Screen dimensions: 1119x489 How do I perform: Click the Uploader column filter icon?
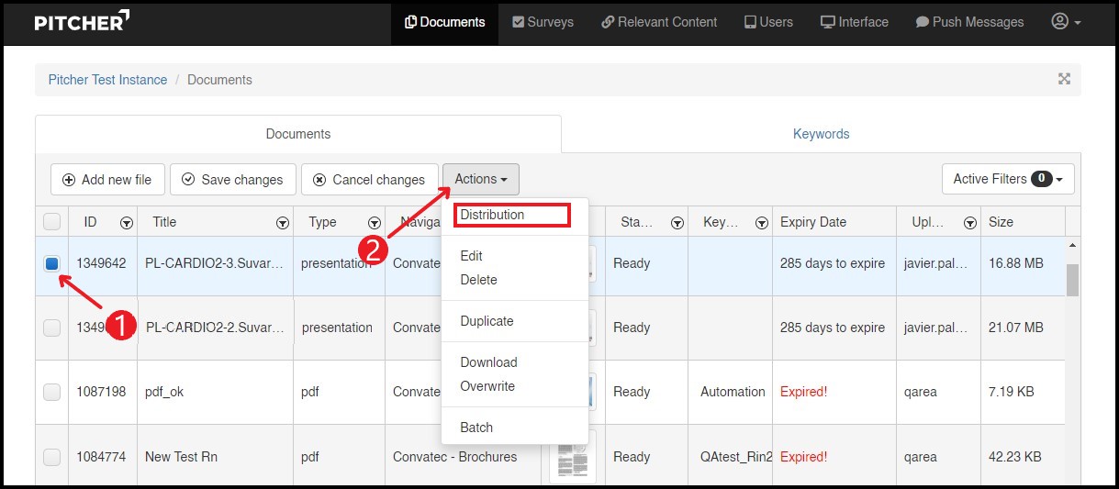(x=969, y=223)
